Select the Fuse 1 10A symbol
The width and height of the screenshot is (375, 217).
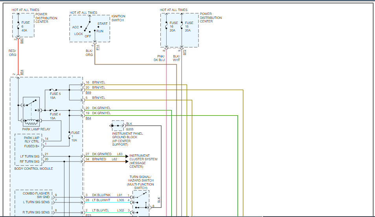pos(70,134)
